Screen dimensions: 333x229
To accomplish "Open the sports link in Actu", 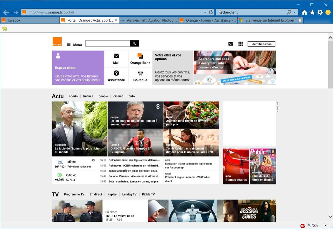I will coord(73,96).
